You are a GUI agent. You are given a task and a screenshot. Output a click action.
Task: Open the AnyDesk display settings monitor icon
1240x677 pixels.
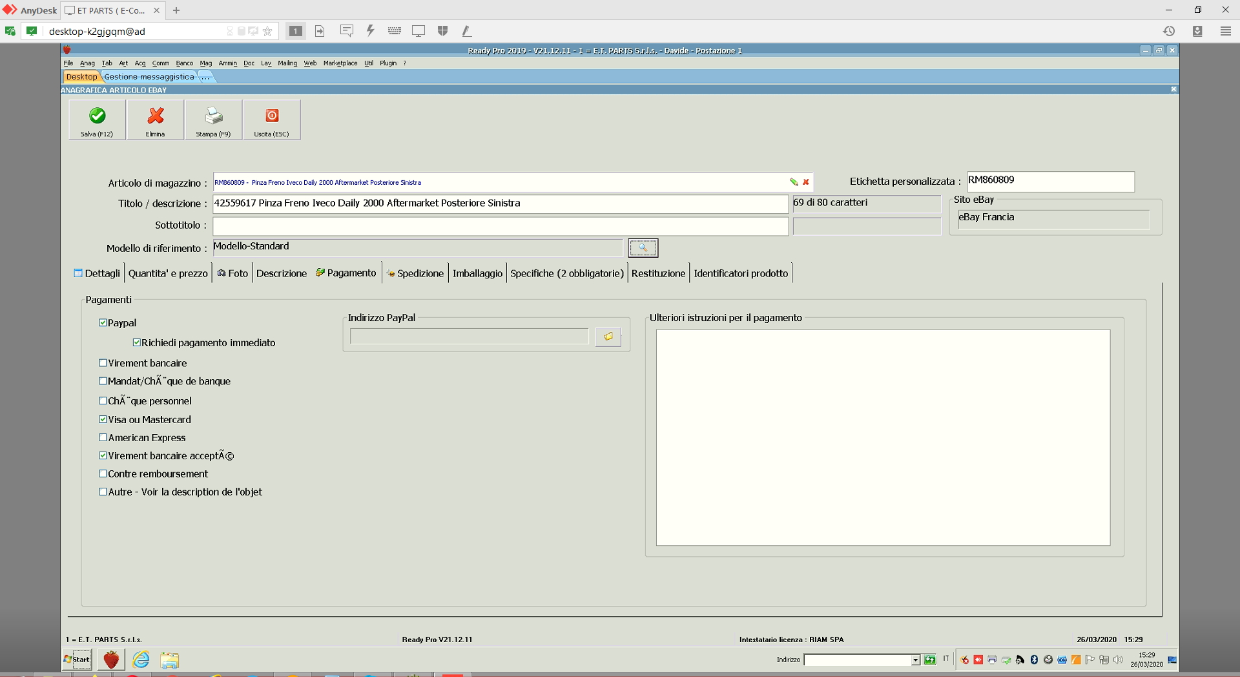(x=418, y=31)
